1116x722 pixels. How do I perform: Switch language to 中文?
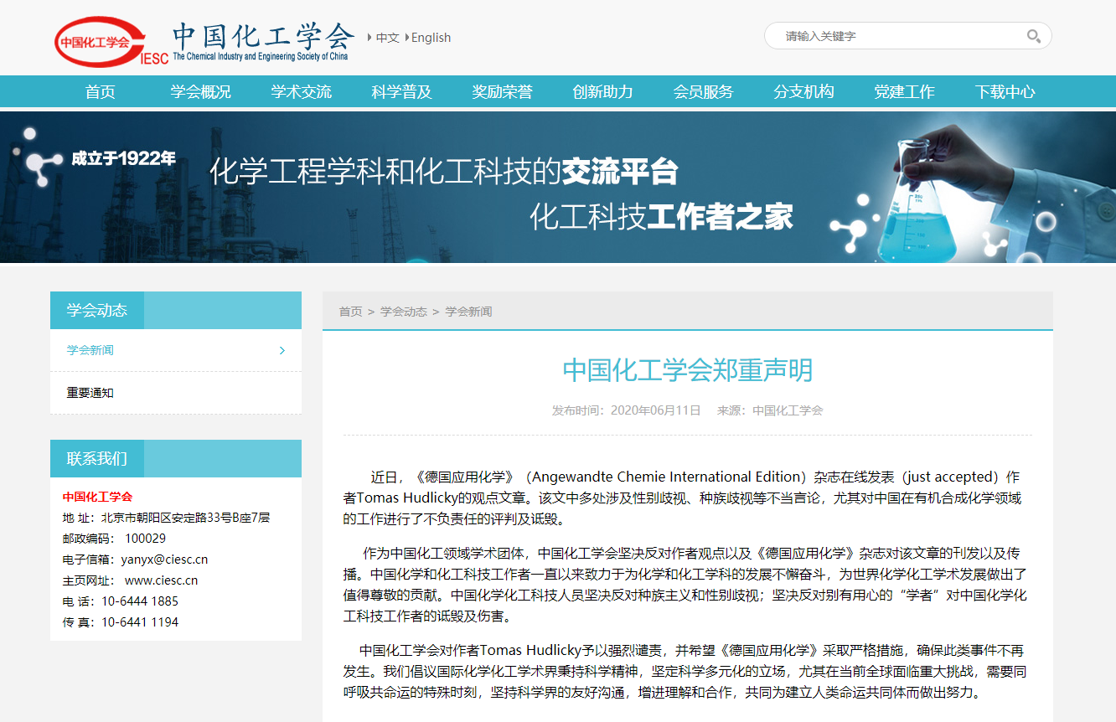click(387, 38)
